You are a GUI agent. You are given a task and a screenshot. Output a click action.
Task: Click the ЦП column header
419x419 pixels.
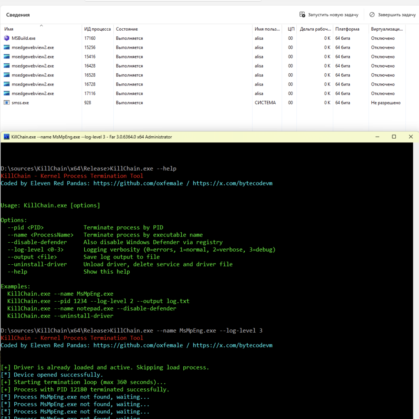[291, 29]
